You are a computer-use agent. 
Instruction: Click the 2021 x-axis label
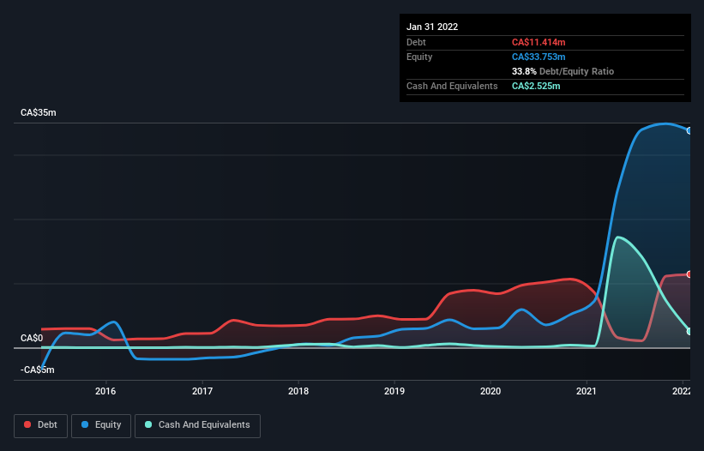click(x=587, y=391)
